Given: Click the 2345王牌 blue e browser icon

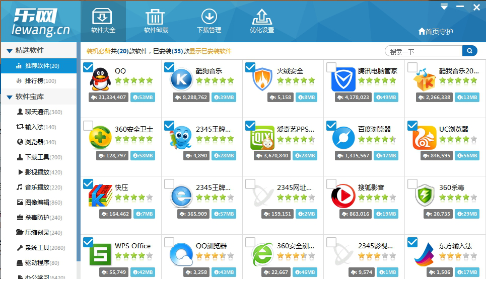Looking at the screenshot, I should coord(182,196).
